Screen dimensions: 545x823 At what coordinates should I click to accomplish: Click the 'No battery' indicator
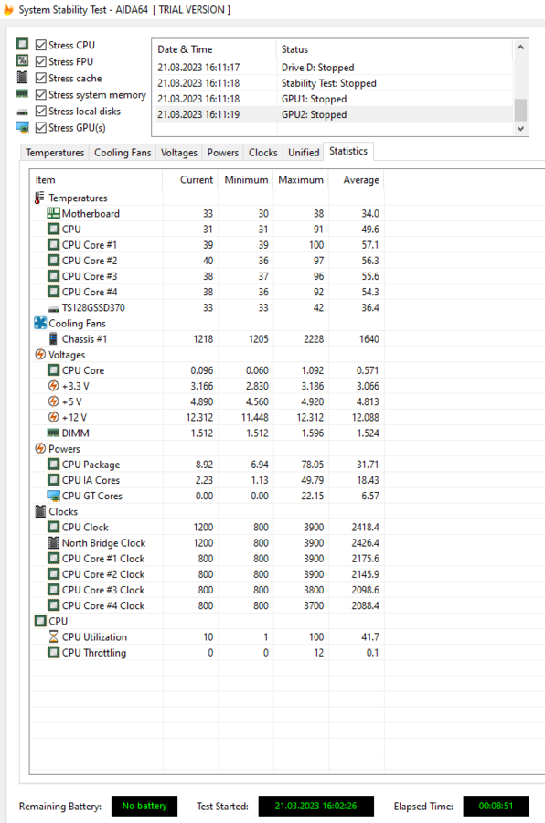click(144, 806)
